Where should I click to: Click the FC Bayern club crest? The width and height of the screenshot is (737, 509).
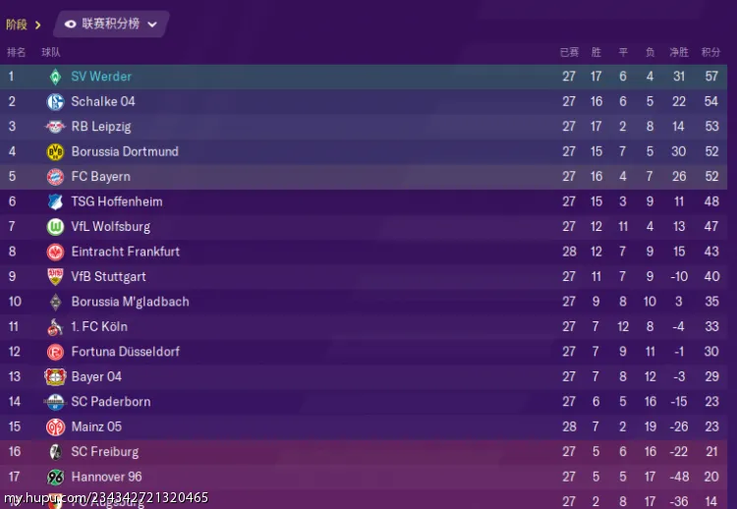pyautogui.click(x=55, y=177)
